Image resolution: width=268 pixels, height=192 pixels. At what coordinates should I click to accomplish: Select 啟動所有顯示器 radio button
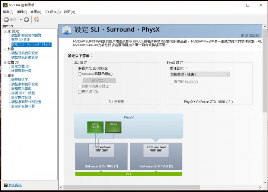click(x=80, y=86)
